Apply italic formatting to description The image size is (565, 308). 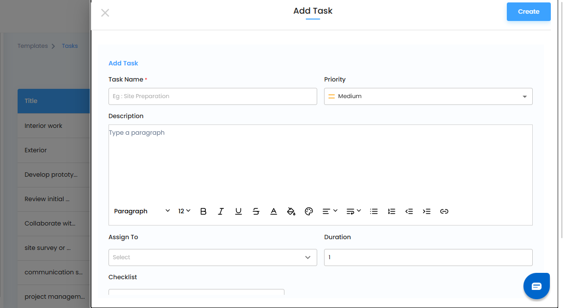click(x=221, y=211)
